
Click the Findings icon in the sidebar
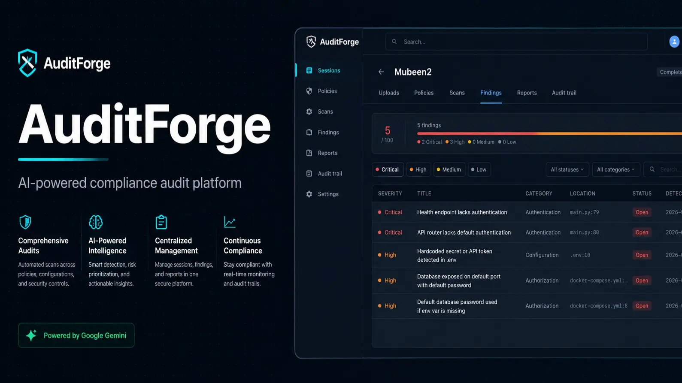click(x=309, y=132)
